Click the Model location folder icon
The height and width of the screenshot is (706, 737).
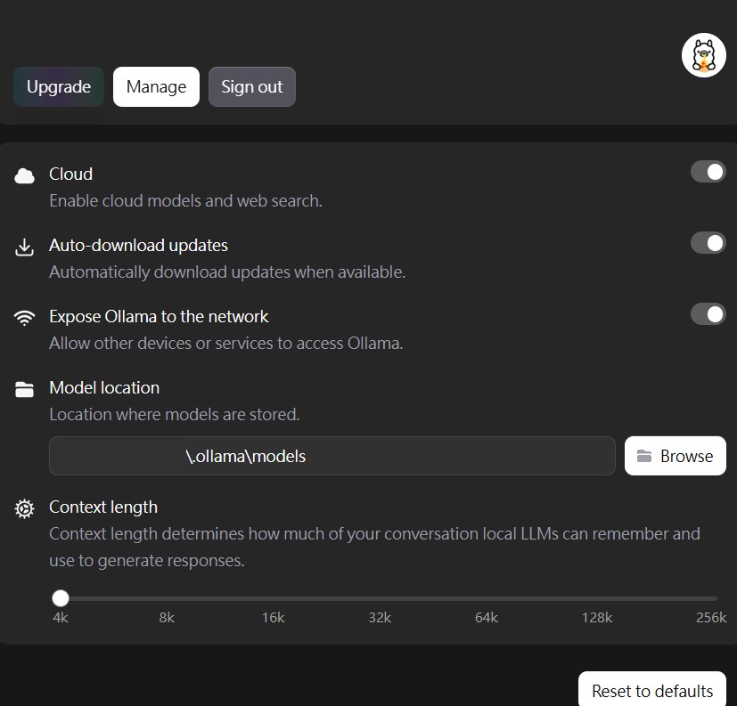click(24, 389)
